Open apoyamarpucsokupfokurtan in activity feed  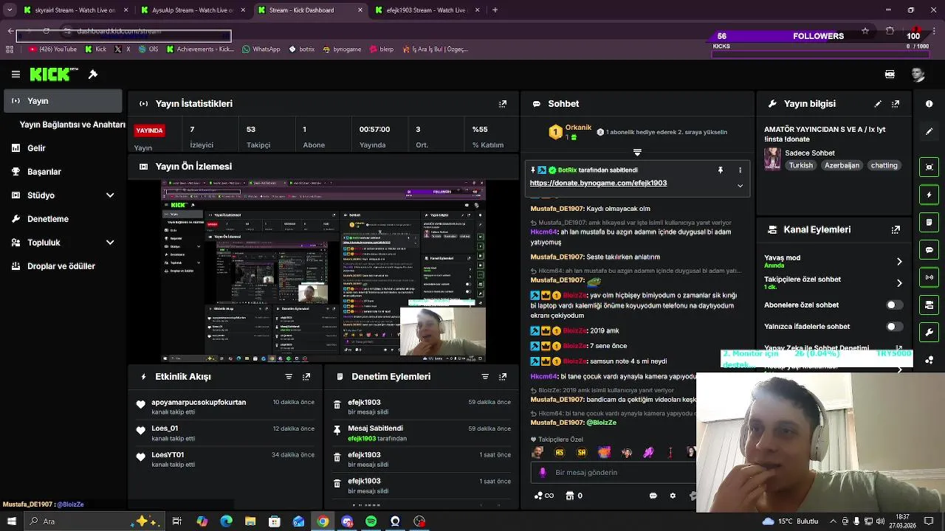tap(199, 403)
